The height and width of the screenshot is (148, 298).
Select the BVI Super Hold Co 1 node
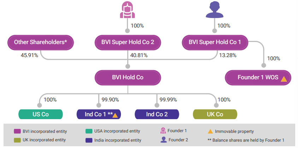tap(215, 42)
